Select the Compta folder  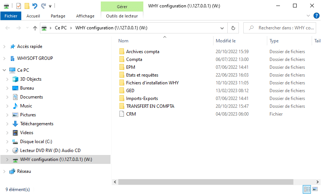coord(134,59)
